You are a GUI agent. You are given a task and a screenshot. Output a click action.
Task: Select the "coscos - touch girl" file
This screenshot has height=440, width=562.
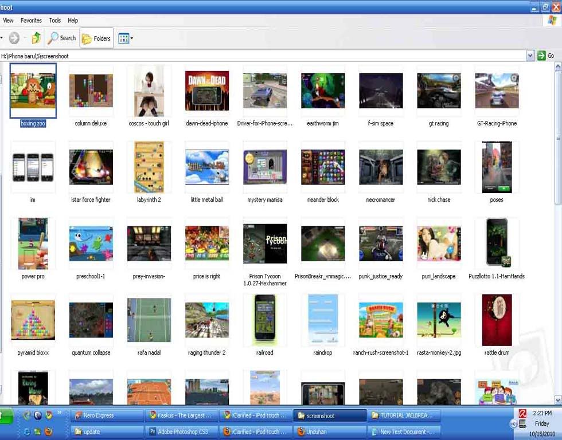click(149, 96)
